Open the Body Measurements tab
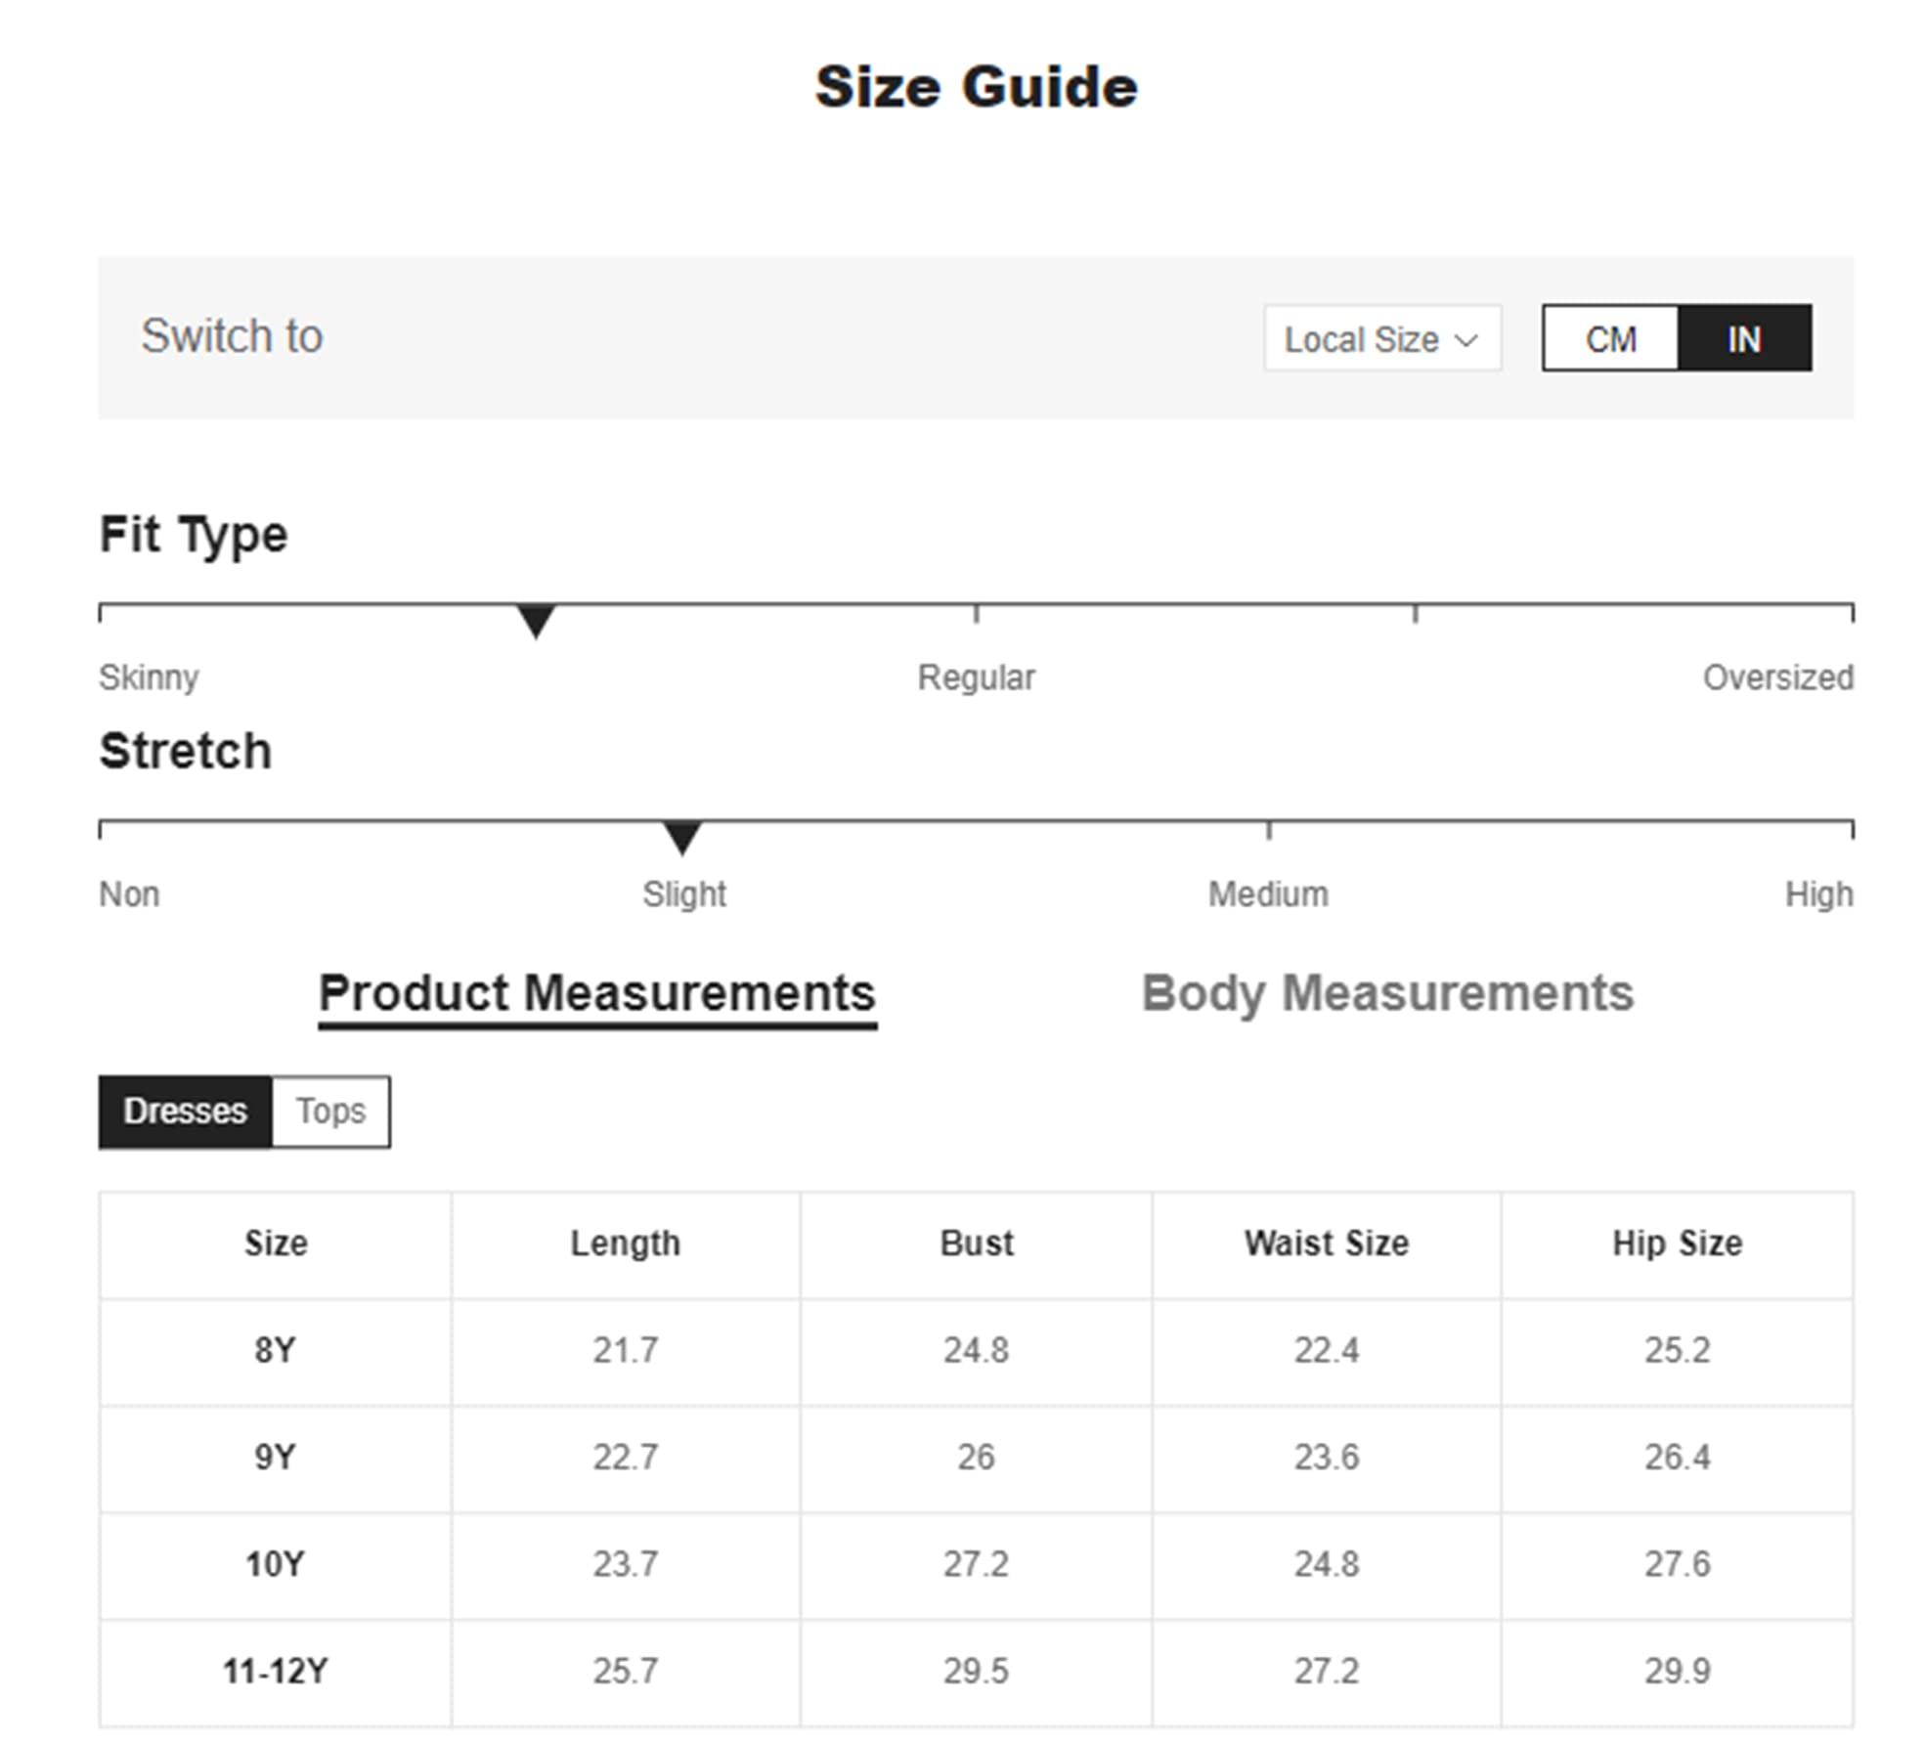Viewport: 1925px width, 1745px height. 1386,993
